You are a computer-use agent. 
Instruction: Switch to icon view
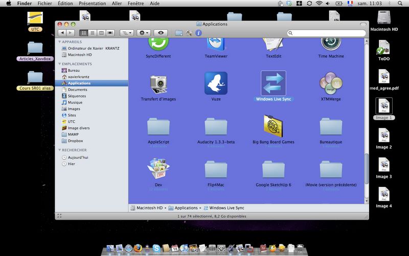(84, 33)
